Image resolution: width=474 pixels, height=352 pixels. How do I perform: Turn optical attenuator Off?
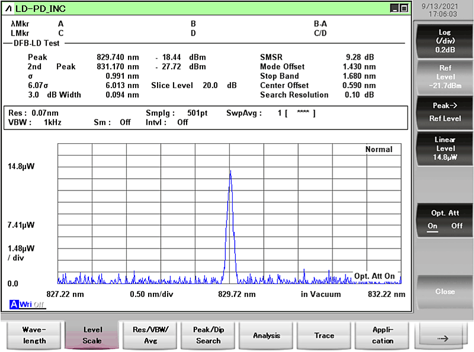point(457,226)
